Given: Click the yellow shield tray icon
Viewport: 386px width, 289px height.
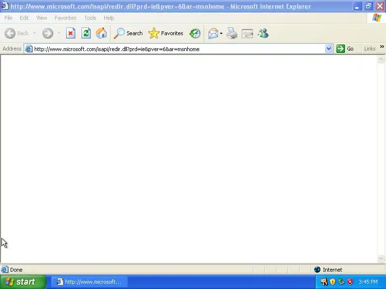Looking at the screenshot, I should tap(332, 282).
